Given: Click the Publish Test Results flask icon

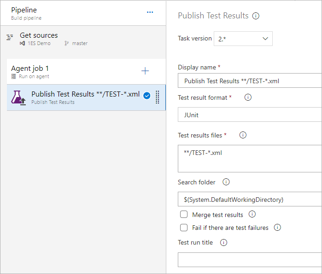Looking at the screenshot, I should (19, 97).
